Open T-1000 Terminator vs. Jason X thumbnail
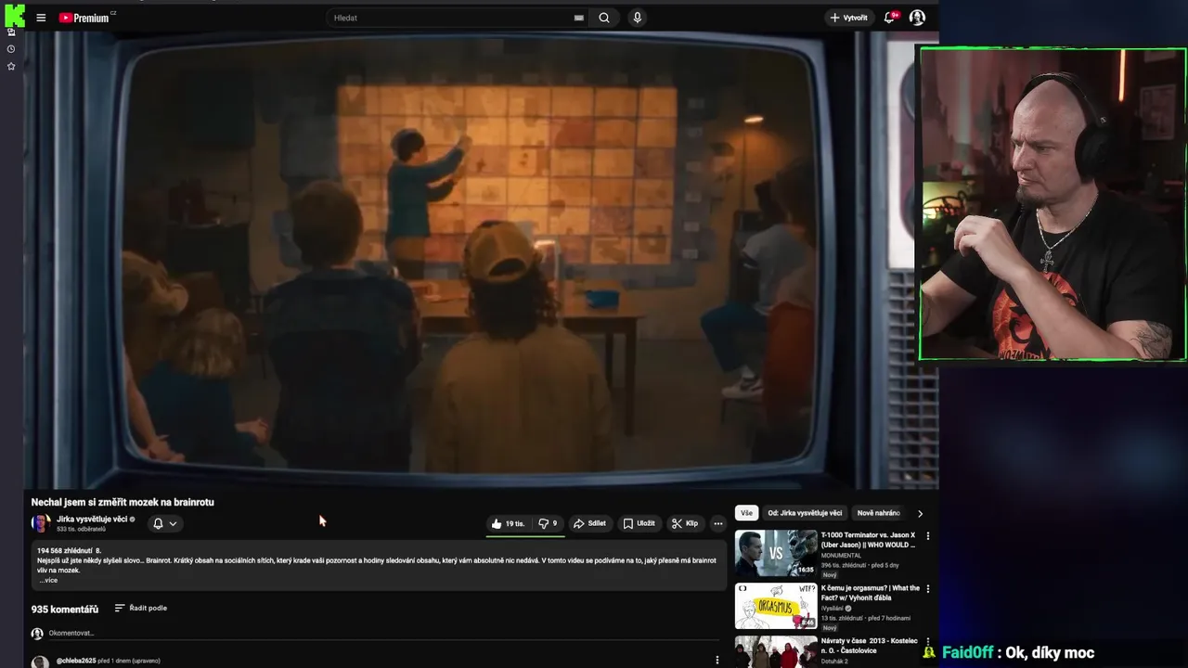The height and width of the screenshot is (668, 1188). tap(776, 553)
